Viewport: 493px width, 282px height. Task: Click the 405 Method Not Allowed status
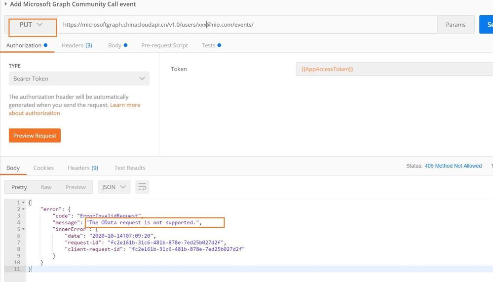(453, 166)
